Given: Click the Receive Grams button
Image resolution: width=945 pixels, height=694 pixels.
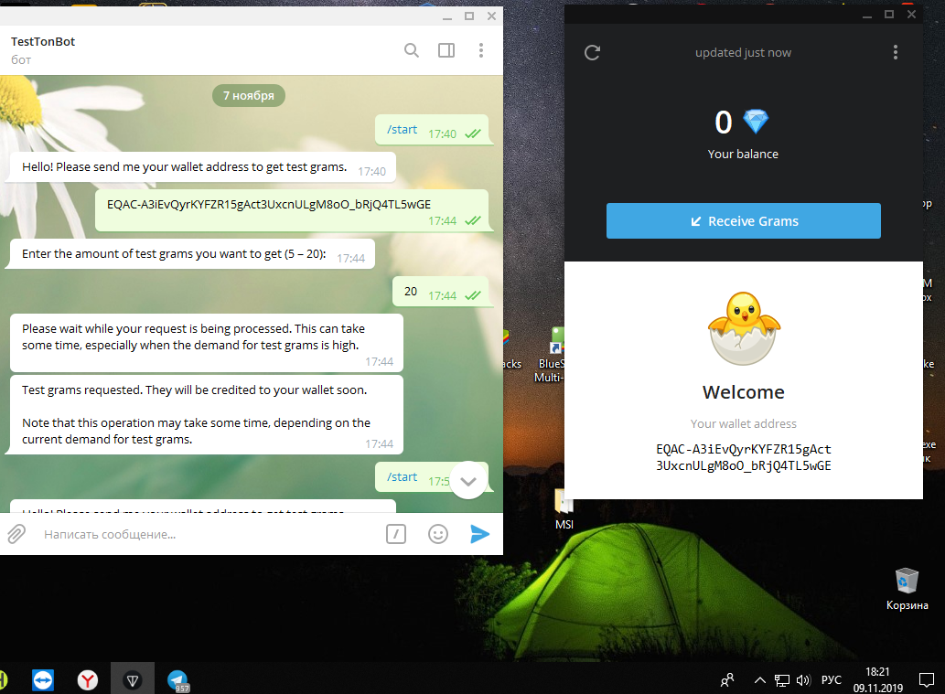Looking at the screenshot, I should click(743, 221).
